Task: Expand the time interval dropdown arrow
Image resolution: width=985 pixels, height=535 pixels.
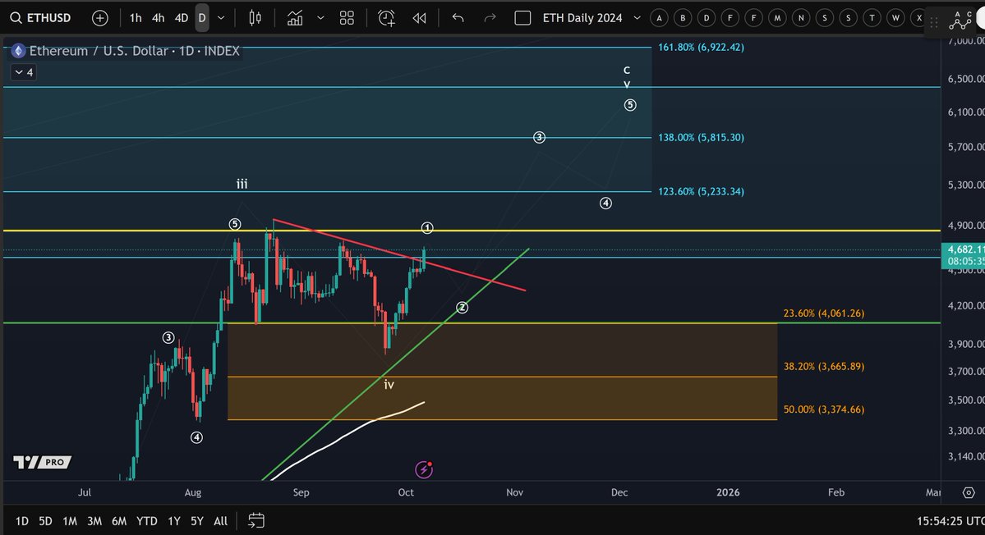Action: [221, 18]
